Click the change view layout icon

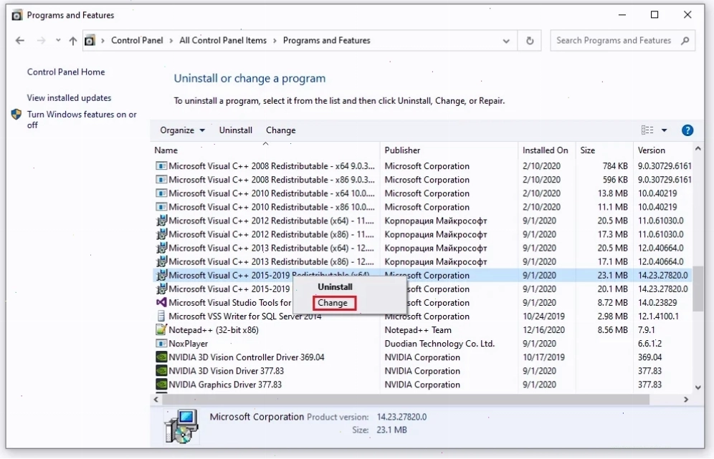pyautogui.click(x=647, y=130)
